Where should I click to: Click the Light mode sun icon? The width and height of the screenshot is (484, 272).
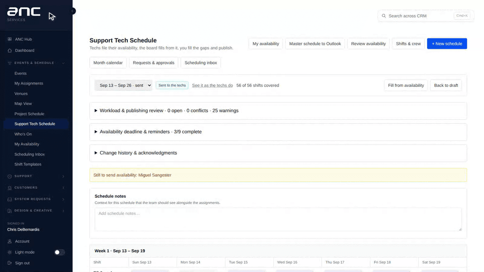(x=9, y=252)
